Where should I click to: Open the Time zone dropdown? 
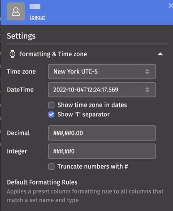click(102, 71)
